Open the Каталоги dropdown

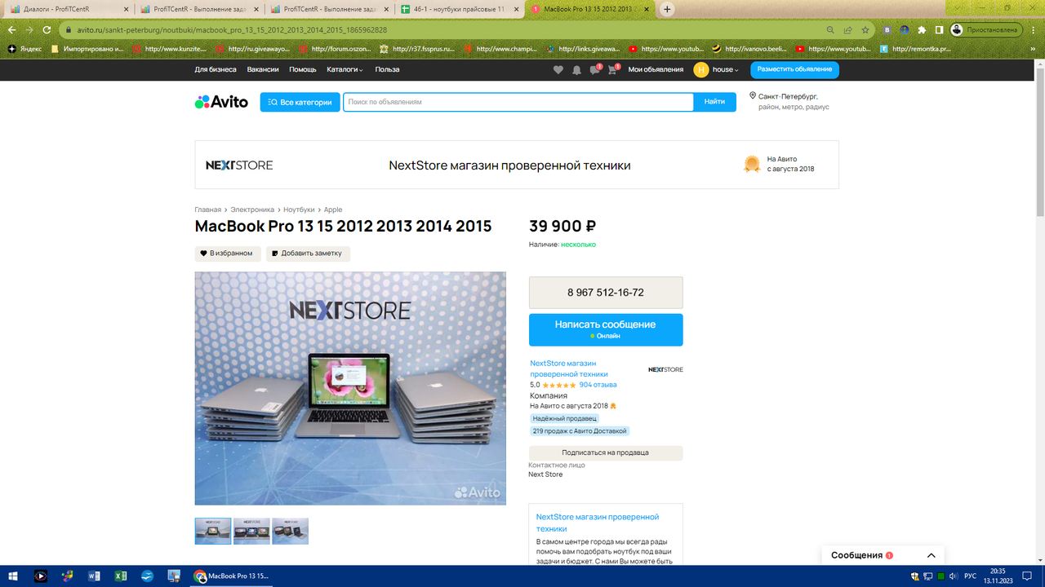[x=345, y=70]
